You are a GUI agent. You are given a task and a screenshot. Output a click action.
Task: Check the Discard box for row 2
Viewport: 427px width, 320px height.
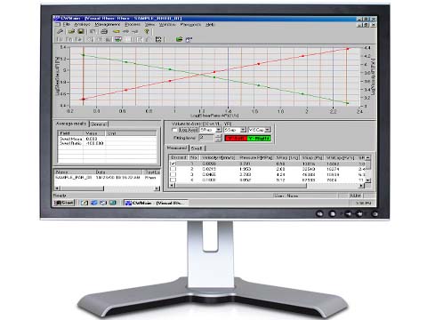pos(173,169)
